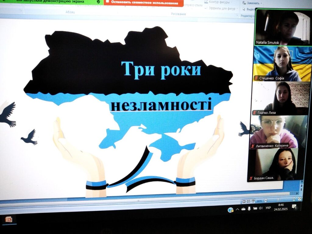This screenshot has width=312, height=234.
Task: Open the clock showing 8:46
Action: coord(281,207)
